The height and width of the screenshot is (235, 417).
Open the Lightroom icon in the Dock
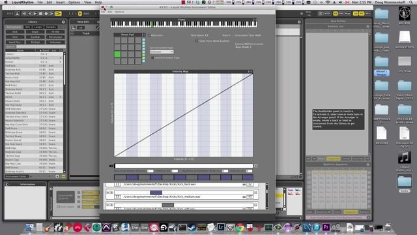(x=221, y=227)
